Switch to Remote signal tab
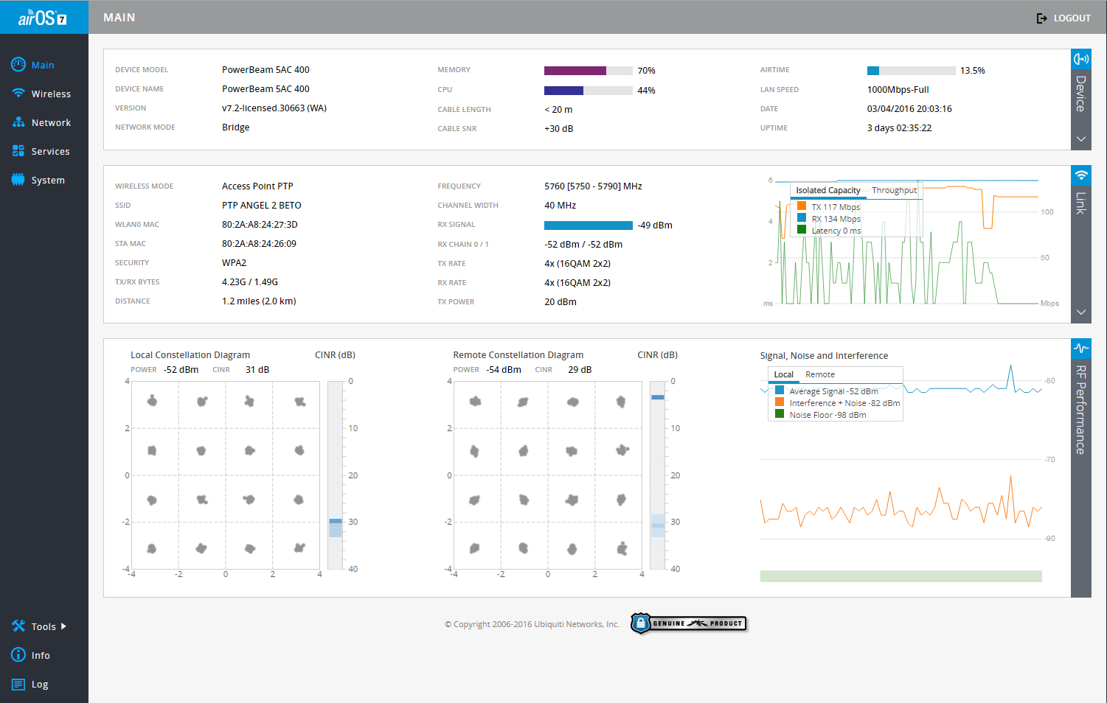The width and height of the screenshot is (1107, 703). (820, 374)
